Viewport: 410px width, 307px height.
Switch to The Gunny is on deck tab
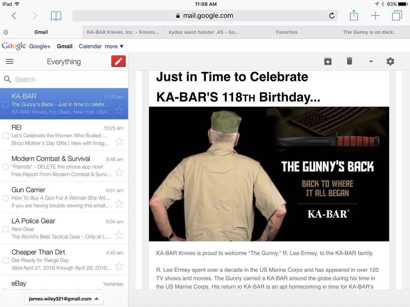(369, 32)
